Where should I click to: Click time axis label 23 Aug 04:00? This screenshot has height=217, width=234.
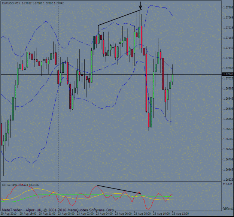tap(104, 214)
